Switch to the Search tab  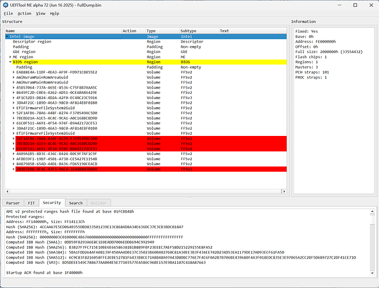pyautogui.click(x=75, y=203)
